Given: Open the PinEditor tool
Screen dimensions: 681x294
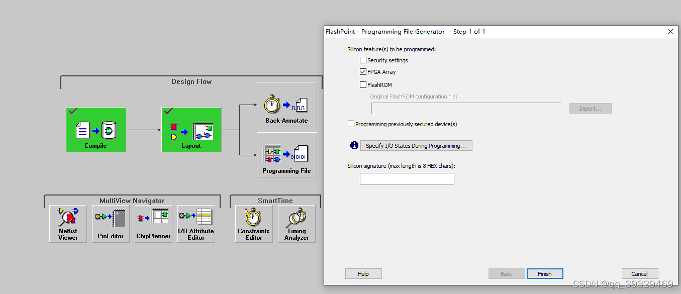Looking at the screenshot, I should (111, 224).
